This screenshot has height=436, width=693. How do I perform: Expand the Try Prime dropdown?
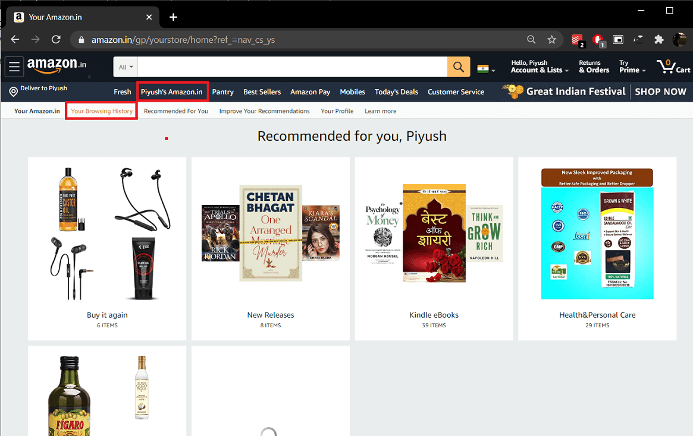click(631, 67)
